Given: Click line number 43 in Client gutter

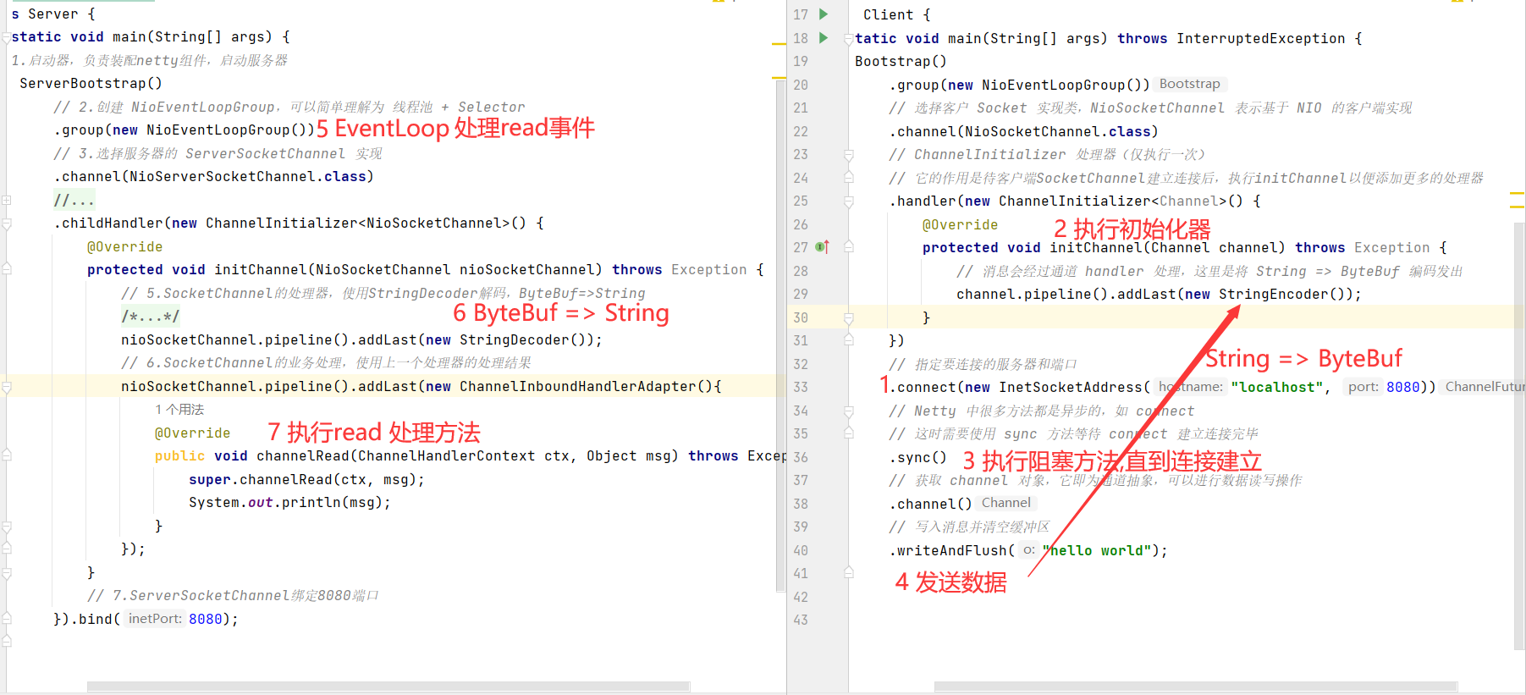Looking at the screenshot, I should click(x=801, y=620).
